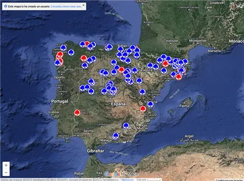Select red marker beside Badajoz label
This screenshot has height=181, width=244.
pyautogui.click(x=77, y=113)
